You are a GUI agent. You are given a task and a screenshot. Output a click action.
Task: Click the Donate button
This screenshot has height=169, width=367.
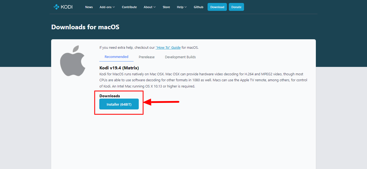[x=236, y=7]
